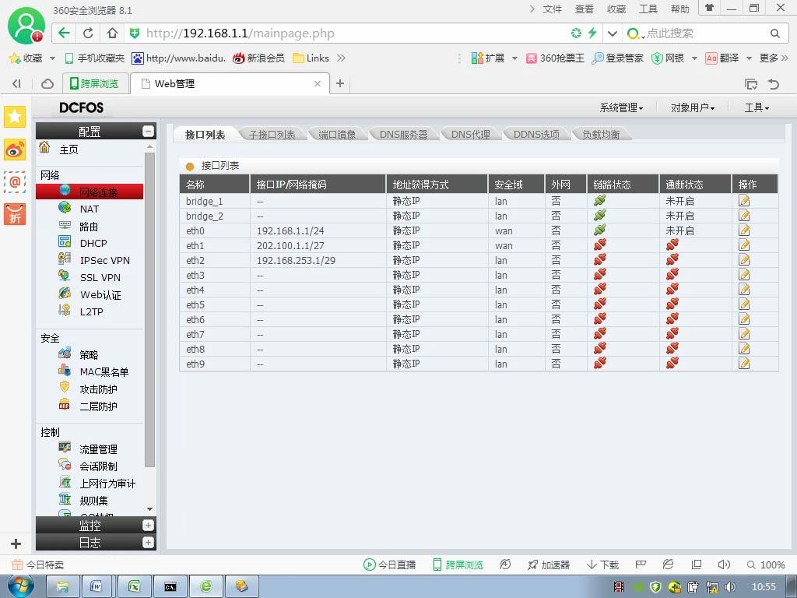The height and width of the screenshot is (598, 797).
Task: Open the 文件 browser menu
Action: coord(552,9)
